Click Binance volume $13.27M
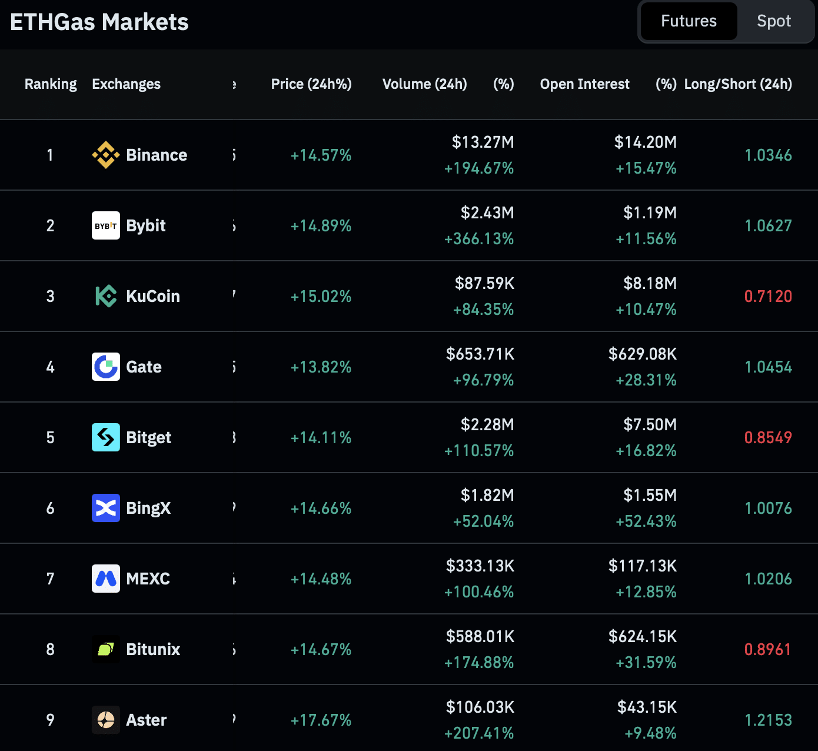Viewport: 818px width, 751px height. (483, 142)
